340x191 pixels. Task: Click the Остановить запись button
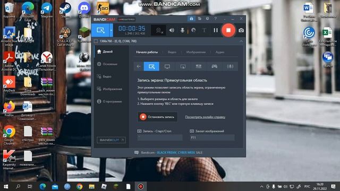(x=158, y=117)
